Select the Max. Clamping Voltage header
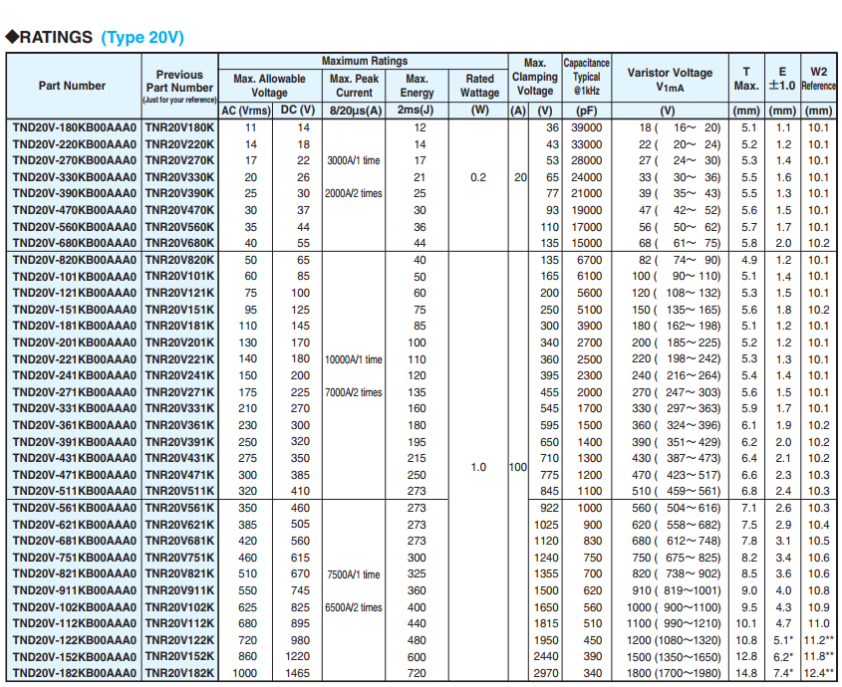Viewport: 842px width, 687px height. (x=534, y=78)
